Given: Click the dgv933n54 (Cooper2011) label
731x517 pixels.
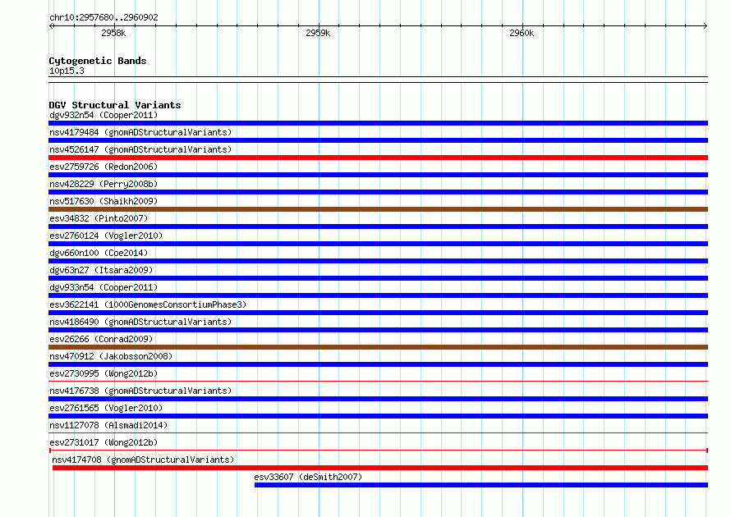Looking at the screenshot, I should click(103, 287).
